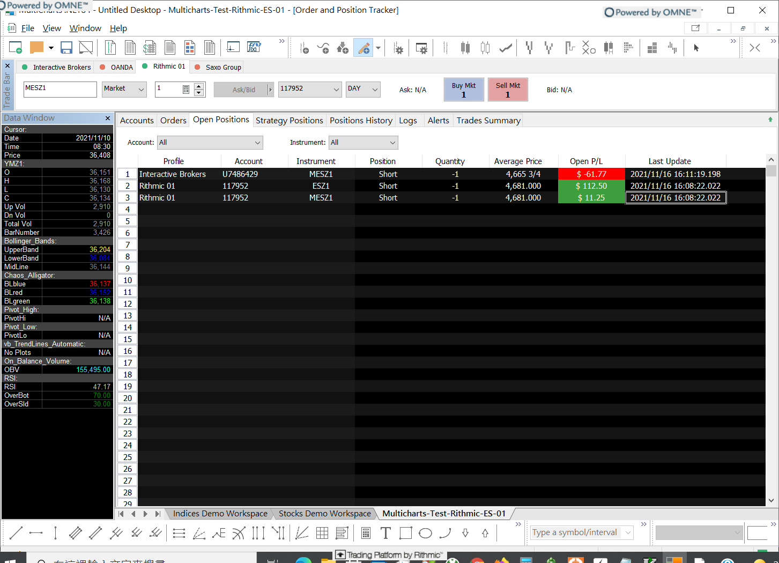Open the calculator tool in drawing toolbar
Screen dimensions: 779x563
click(x=366, y=533)
